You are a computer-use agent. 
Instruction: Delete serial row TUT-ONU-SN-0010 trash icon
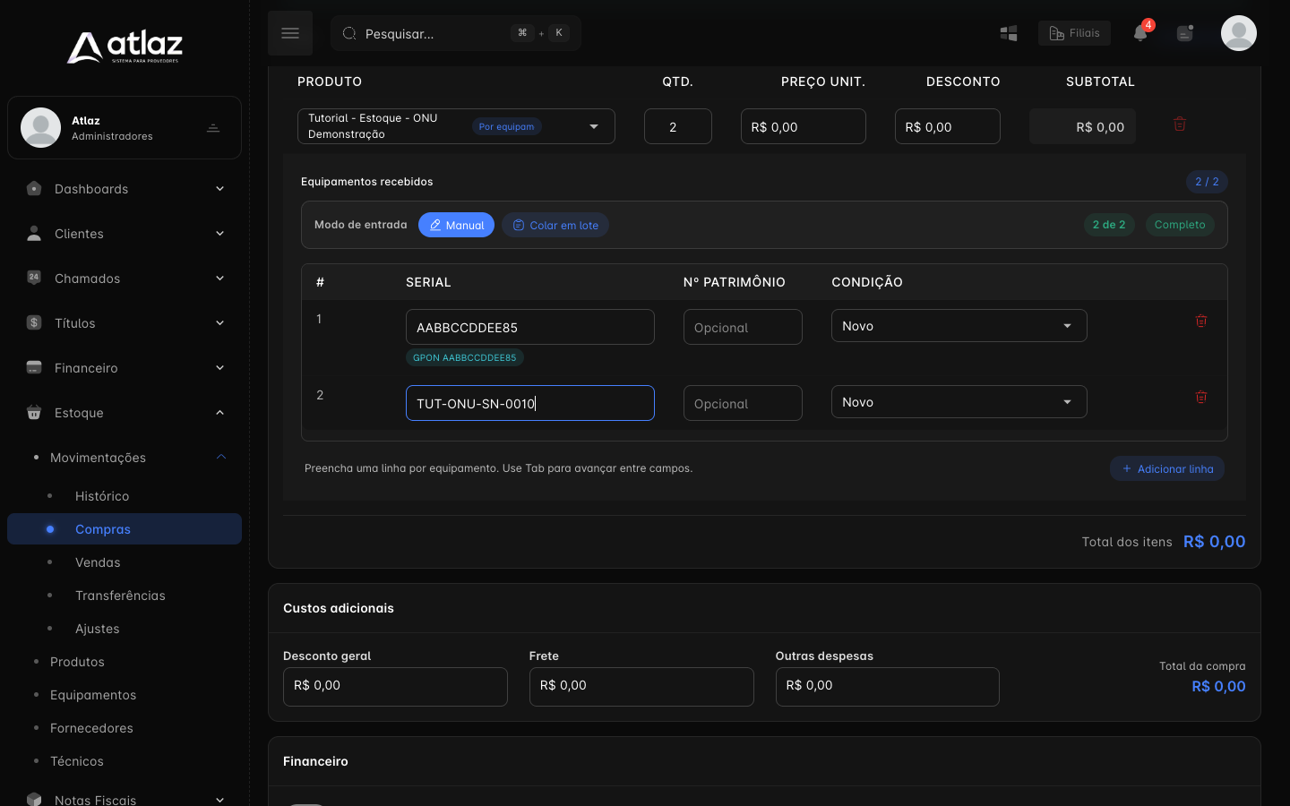1201,397
